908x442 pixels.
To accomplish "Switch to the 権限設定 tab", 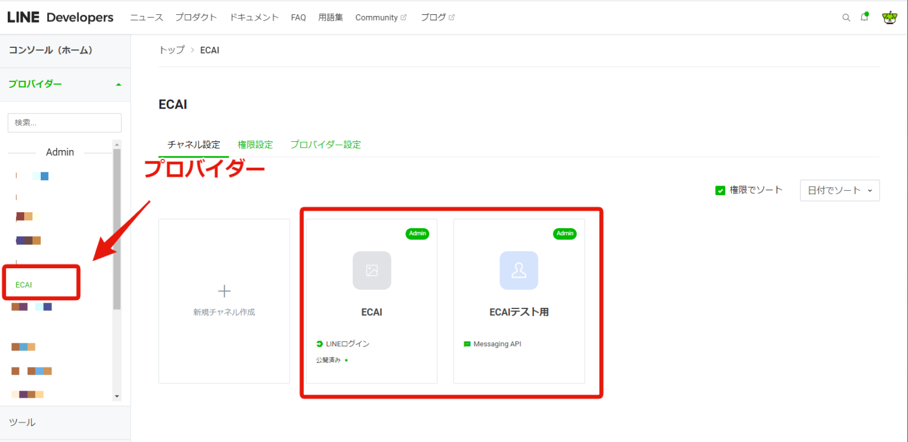I will (255, 144).
